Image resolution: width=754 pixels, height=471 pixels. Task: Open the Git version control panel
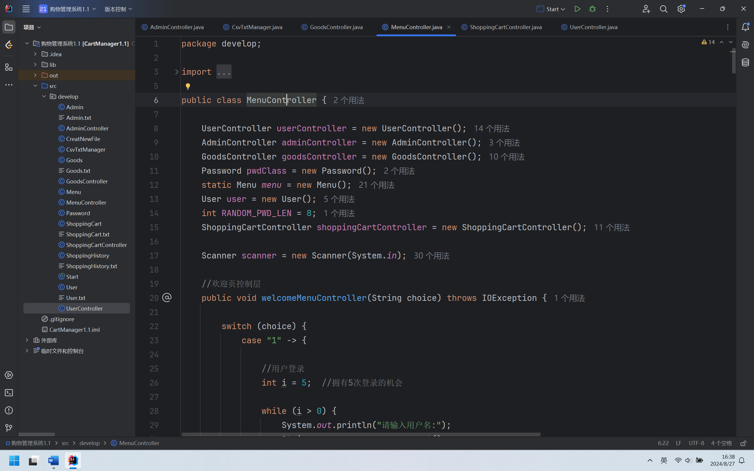coord(9,428)
